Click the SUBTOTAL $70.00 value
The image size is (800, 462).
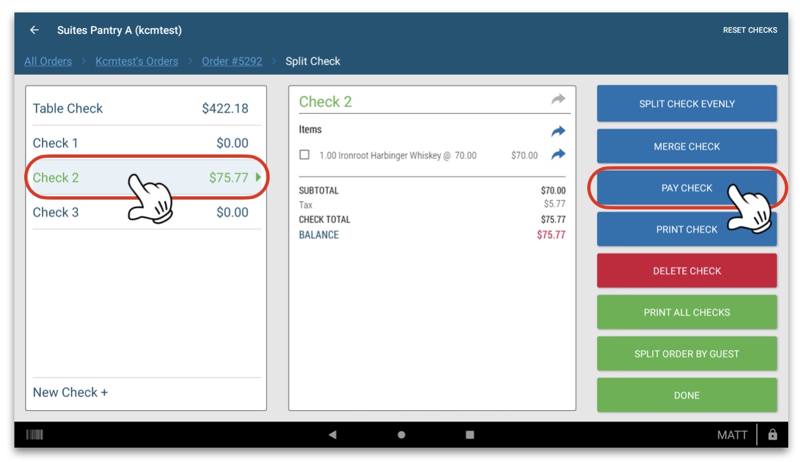[553, 191]
